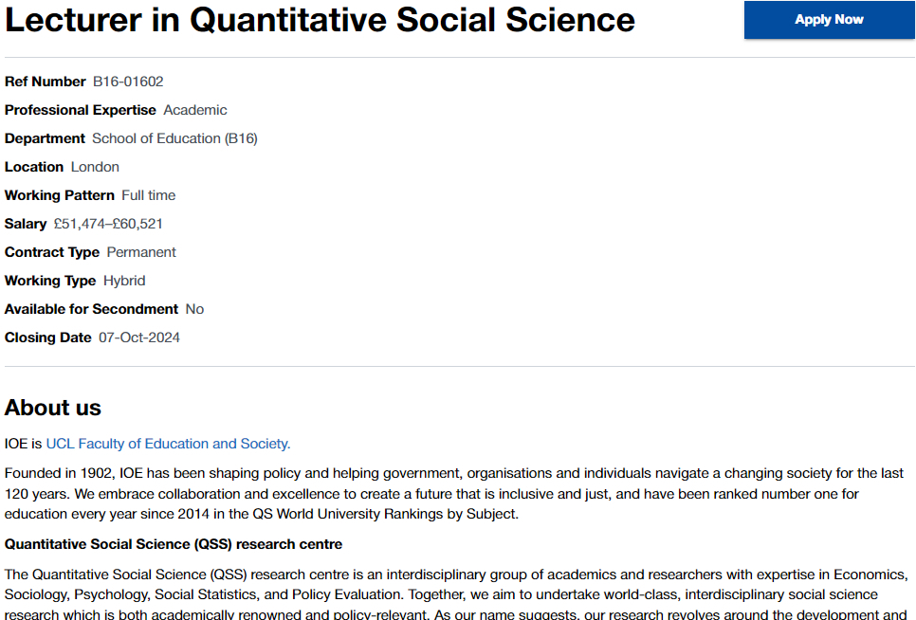This screenshot has width=916, height=620.
Task: Click the Quantitative Social Science (QSS) research centre subheading
Action: (x=174, y=544)
